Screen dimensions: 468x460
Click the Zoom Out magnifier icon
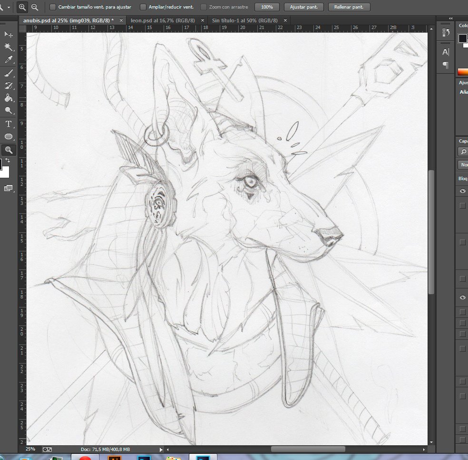(35, 7)
